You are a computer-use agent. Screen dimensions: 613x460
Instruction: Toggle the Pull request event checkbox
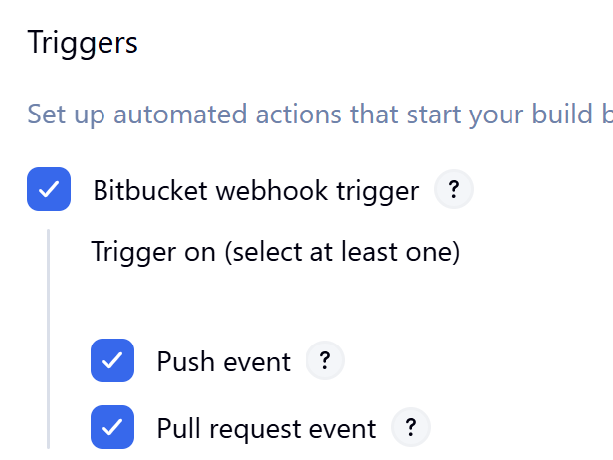[x=112, y=428]
